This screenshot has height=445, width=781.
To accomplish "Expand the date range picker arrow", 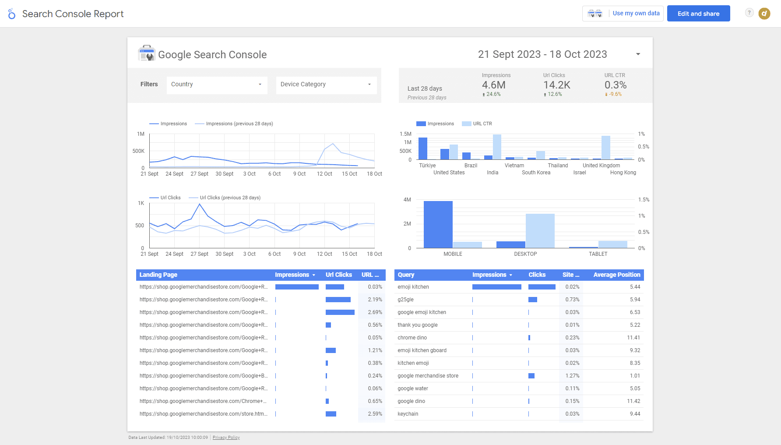I will (638, 54).
